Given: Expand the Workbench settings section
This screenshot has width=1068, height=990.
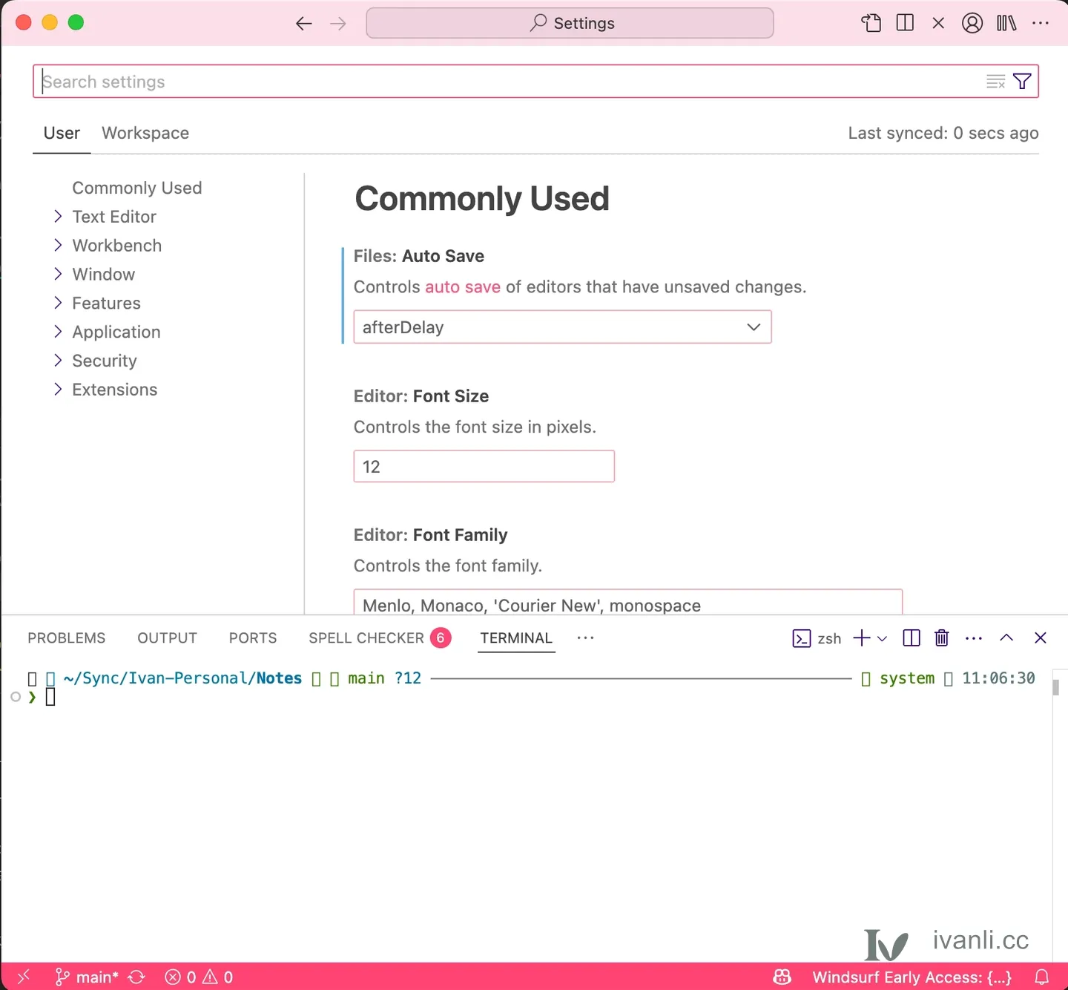Looking at the screenshot, I should click(116, 246).
